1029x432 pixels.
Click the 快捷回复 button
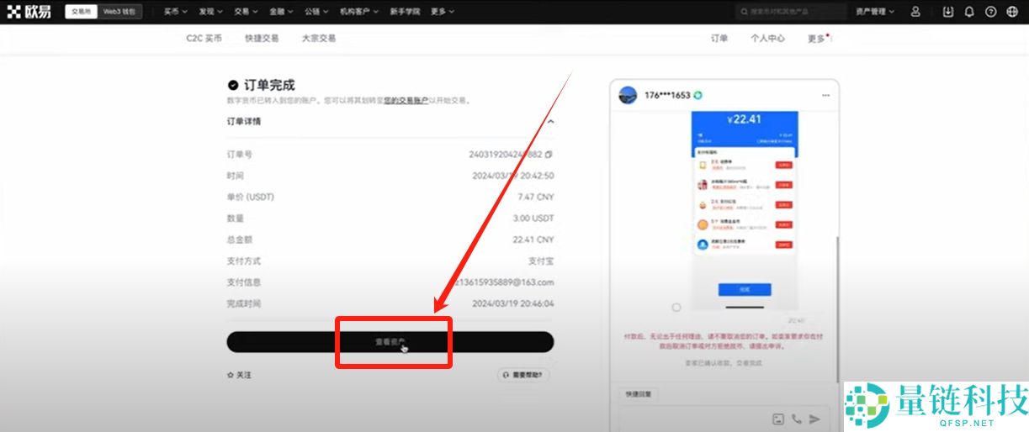click(x=638, y=393)
